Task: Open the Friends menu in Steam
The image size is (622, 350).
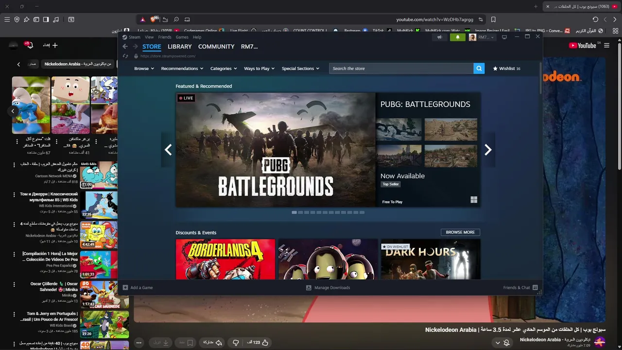Action: [x=165, y=37]
